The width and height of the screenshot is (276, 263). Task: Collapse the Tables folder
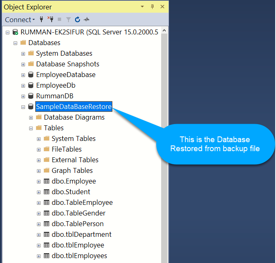click(31, 128)
